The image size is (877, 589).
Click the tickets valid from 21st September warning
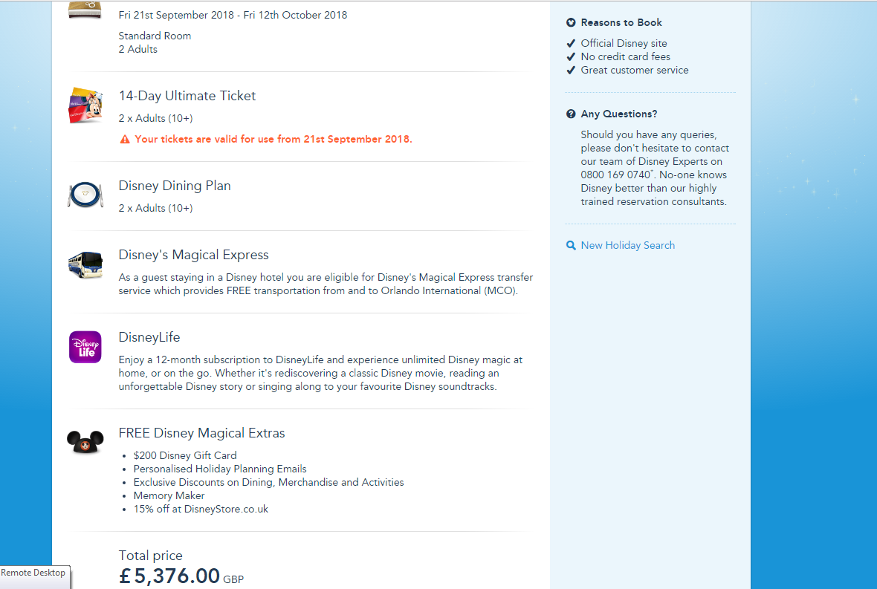tap(274, 139)
